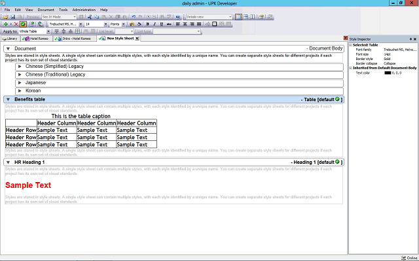Screen dimensions: 419x261
Task: Toggle bold formatting button
Action: click(x=148, y=24)
